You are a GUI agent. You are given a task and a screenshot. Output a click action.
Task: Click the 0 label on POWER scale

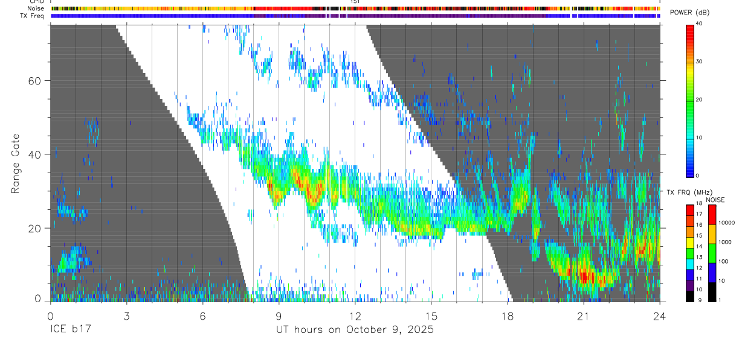698,176
